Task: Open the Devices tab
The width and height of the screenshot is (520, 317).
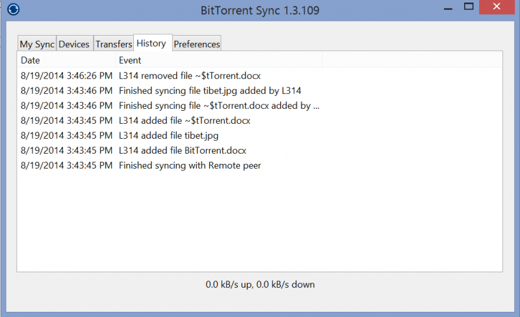Action: 74,43
